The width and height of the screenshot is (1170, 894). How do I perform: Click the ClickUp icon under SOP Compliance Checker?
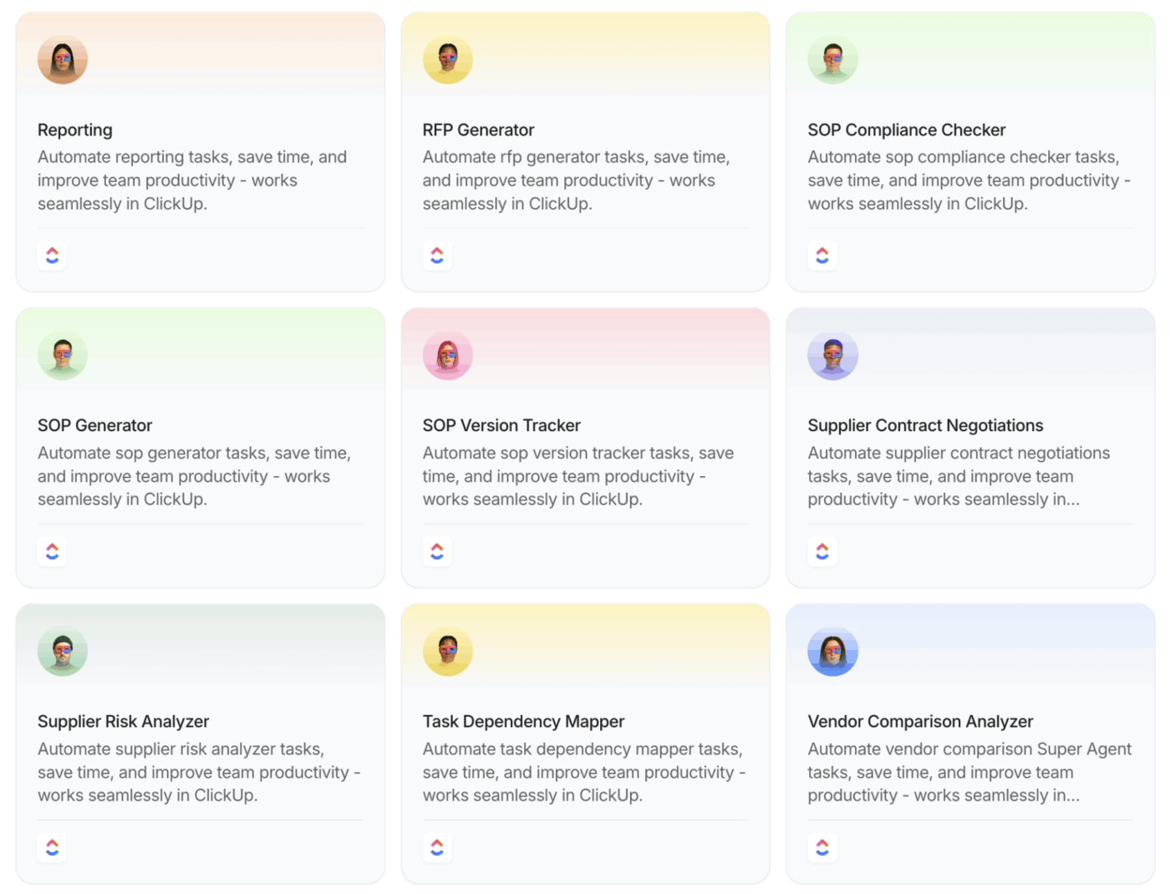point(822,255)
